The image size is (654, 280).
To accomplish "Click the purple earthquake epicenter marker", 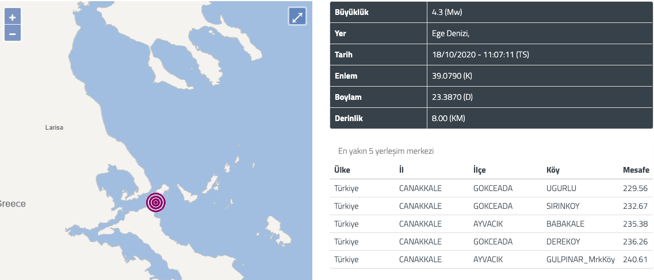I will tap(156, 203).
